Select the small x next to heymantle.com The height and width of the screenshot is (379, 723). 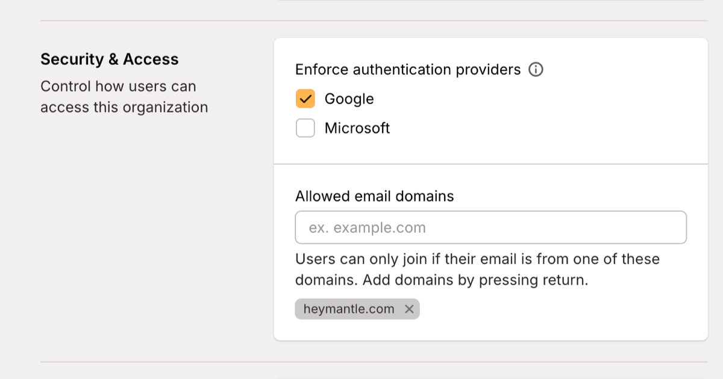point(409,309)
